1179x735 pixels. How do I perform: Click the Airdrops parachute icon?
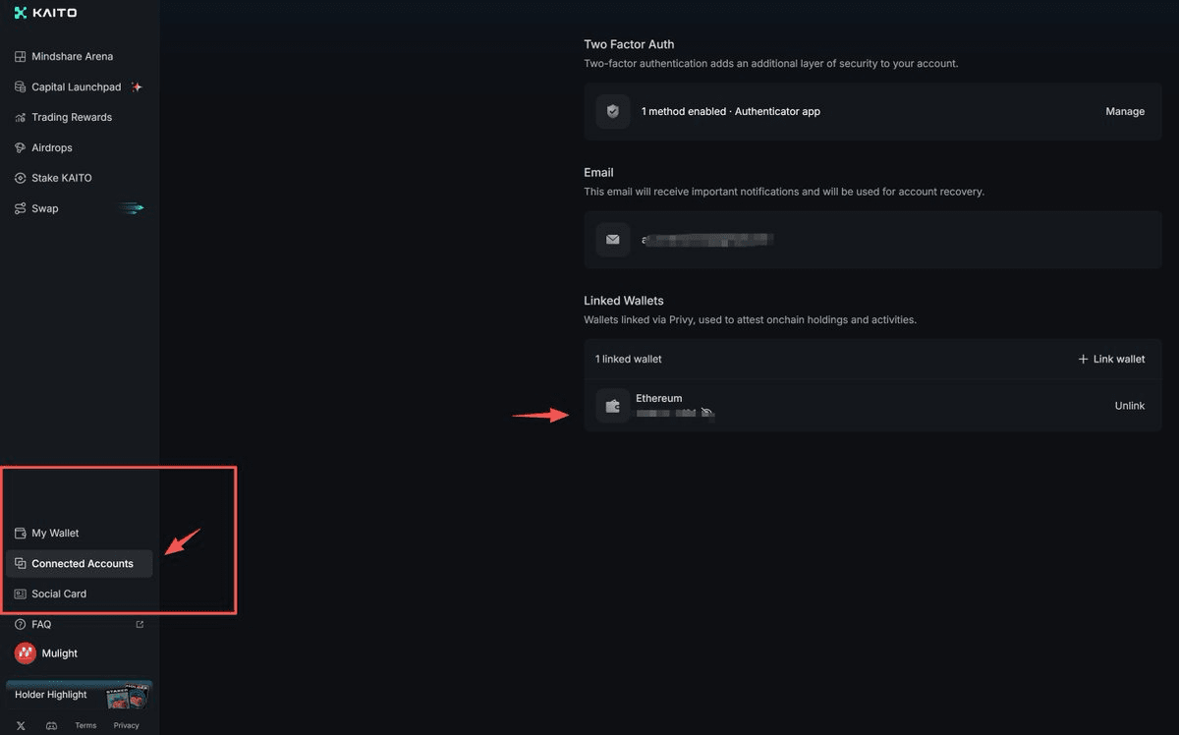(21, 148)
